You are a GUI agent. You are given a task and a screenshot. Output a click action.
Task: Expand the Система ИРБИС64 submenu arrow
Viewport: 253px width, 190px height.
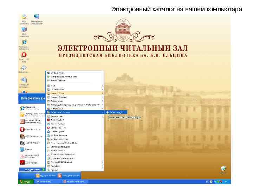103,162
